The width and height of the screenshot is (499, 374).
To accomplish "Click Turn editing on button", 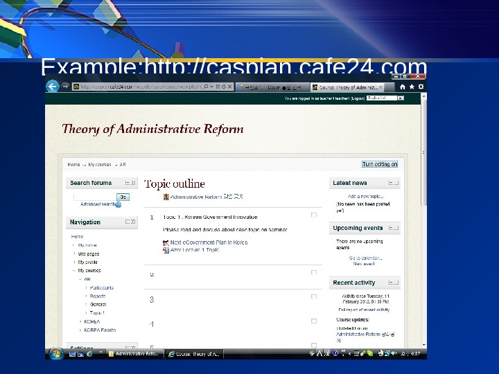I will coord(380,164).
